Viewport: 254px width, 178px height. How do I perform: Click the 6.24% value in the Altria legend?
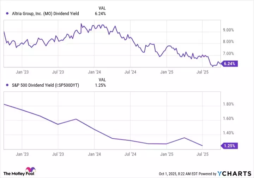coord(100,14)
